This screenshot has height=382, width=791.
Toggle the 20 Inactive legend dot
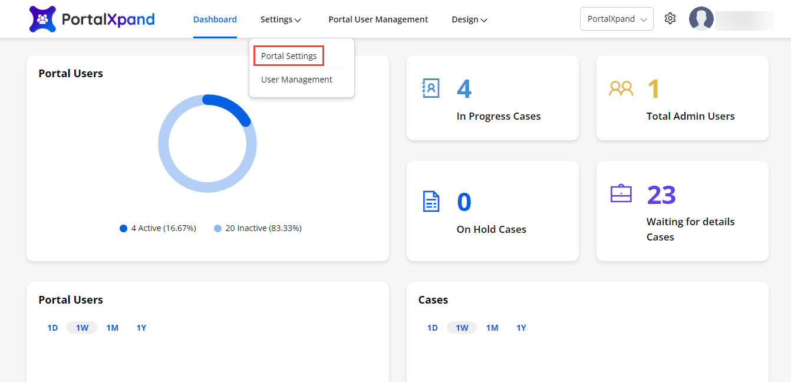point(217,228)
